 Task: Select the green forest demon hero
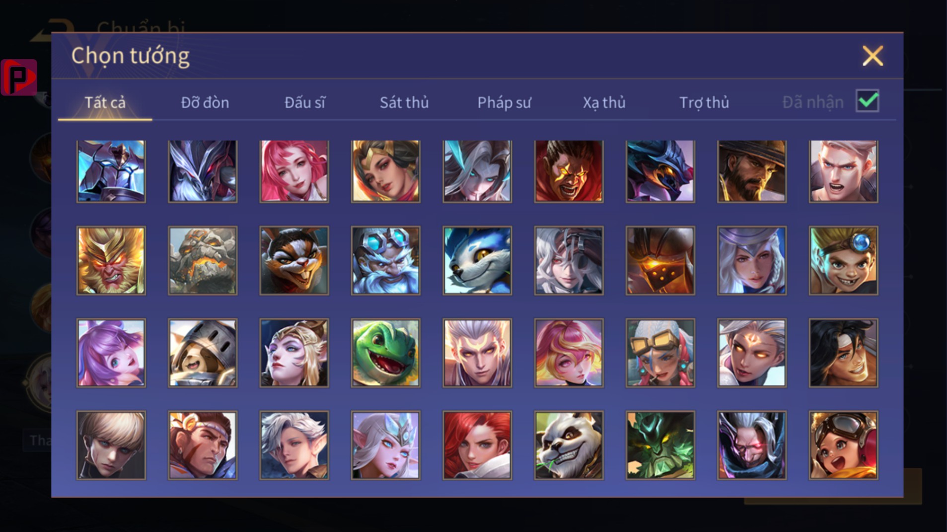click(x=660, y=445)
